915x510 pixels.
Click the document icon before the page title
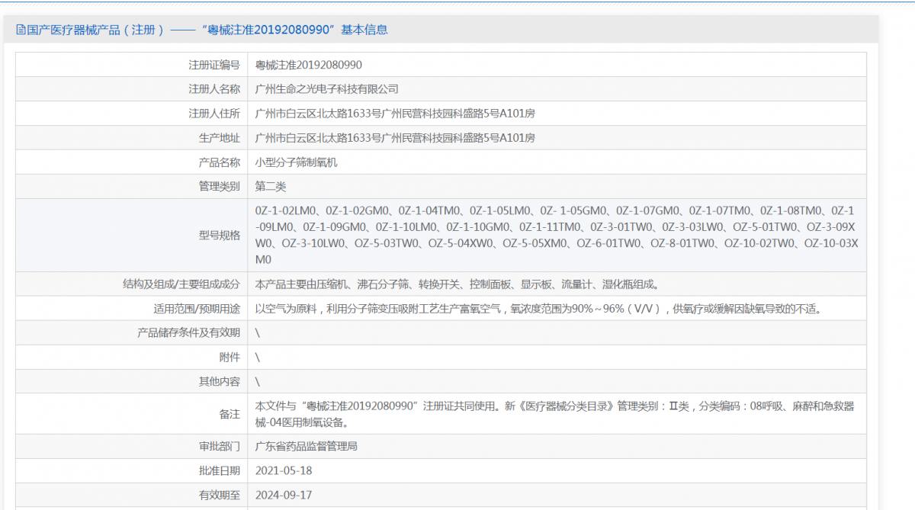click(x=21, y=30)
